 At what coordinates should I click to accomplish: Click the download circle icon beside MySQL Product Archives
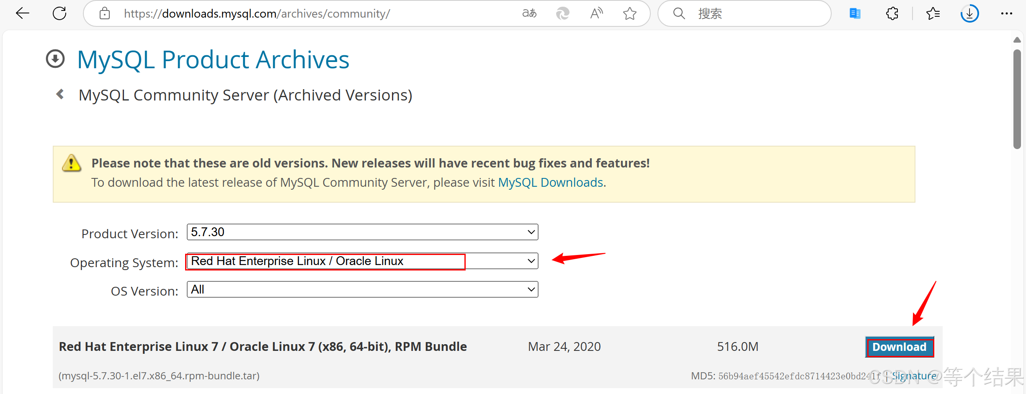pyautogui.click(x=55, y=59)
